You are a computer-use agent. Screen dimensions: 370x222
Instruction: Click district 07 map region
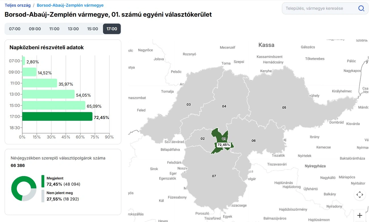click(214, 176)
